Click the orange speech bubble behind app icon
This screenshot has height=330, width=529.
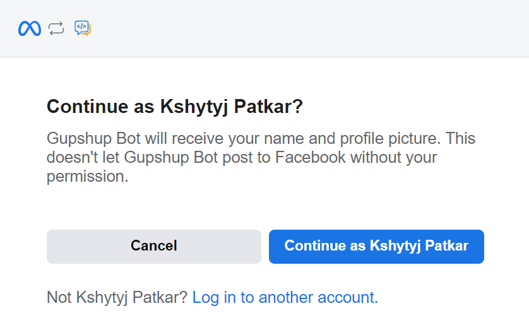pos(89,31)
